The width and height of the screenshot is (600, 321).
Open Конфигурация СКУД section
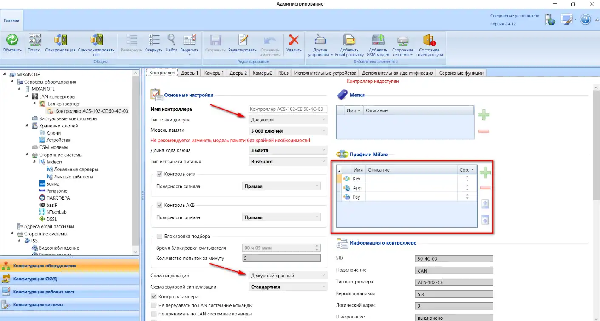[x=70, y=279]
